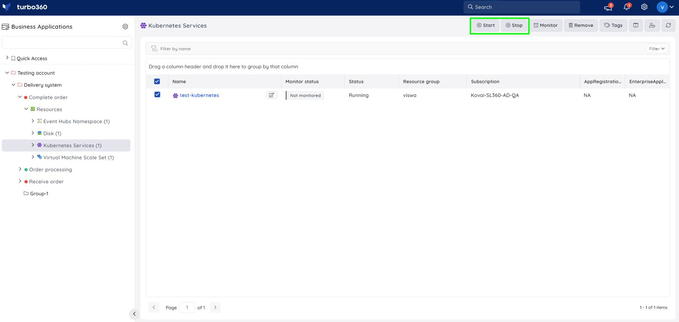
Task: Click the sidebar search input box
Action: [67, 42]
